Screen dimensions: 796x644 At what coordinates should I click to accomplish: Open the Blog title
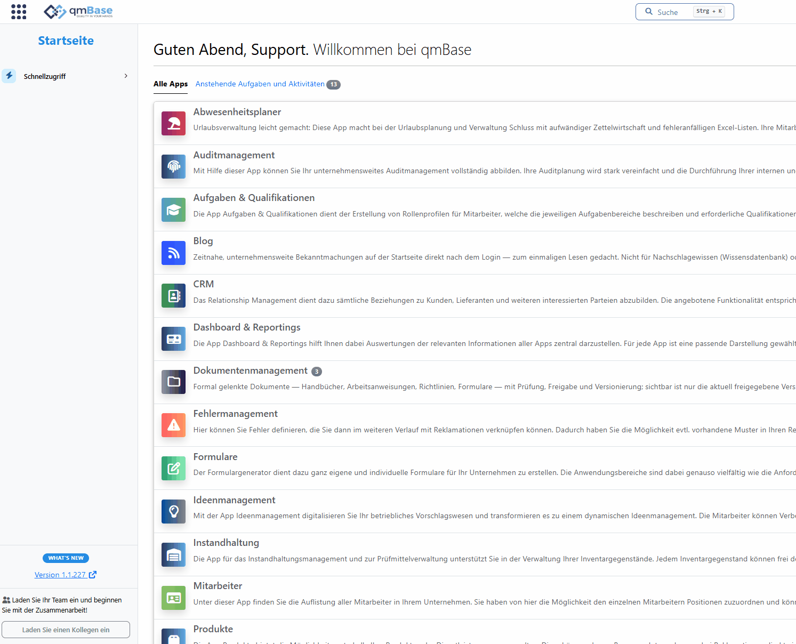pos(203,241)
